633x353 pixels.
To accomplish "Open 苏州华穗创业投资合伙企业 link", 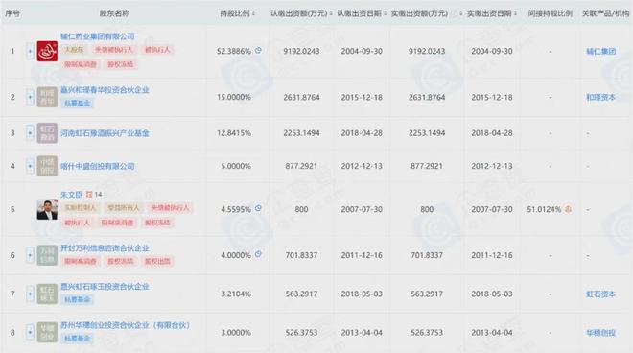I will (x=125, y=325).
